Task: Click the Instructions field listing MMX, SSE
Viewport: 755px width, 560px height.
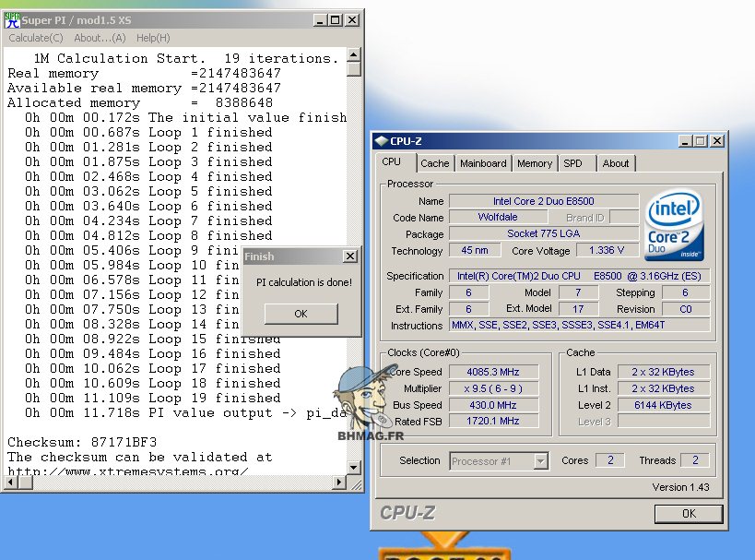Action: [579, 326]
